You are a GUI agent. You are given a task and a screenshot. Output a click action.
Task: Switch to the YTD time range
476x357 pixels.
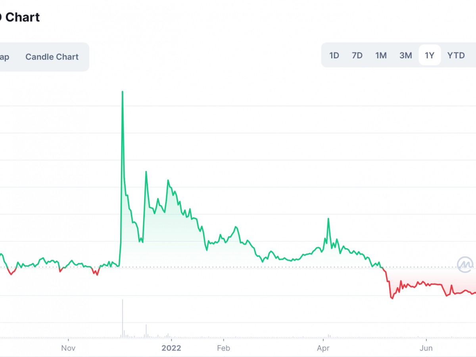[x=456, y=56]
